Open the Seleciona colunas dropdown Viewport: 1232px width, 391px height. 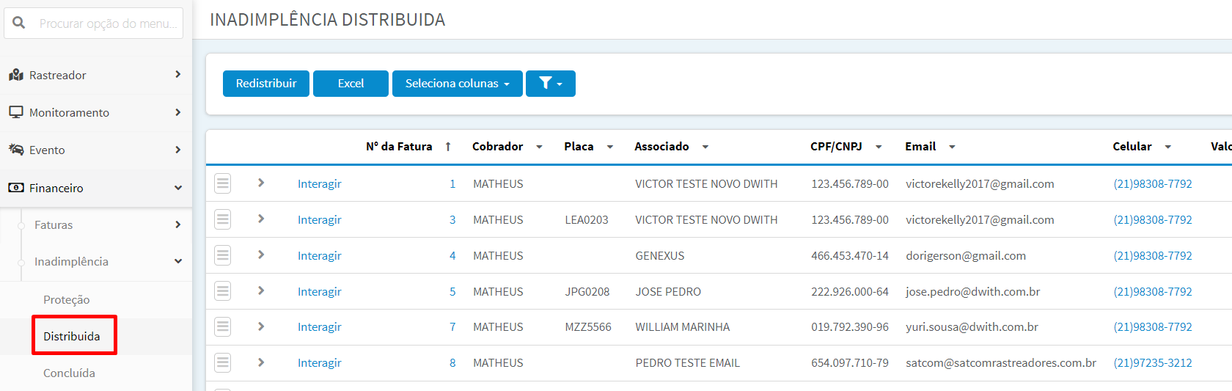click(x=458, y=84)
